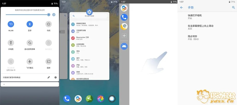Open 快速打开相机 gesture setting
Screen dimensions: 237x105
[207, 17]
